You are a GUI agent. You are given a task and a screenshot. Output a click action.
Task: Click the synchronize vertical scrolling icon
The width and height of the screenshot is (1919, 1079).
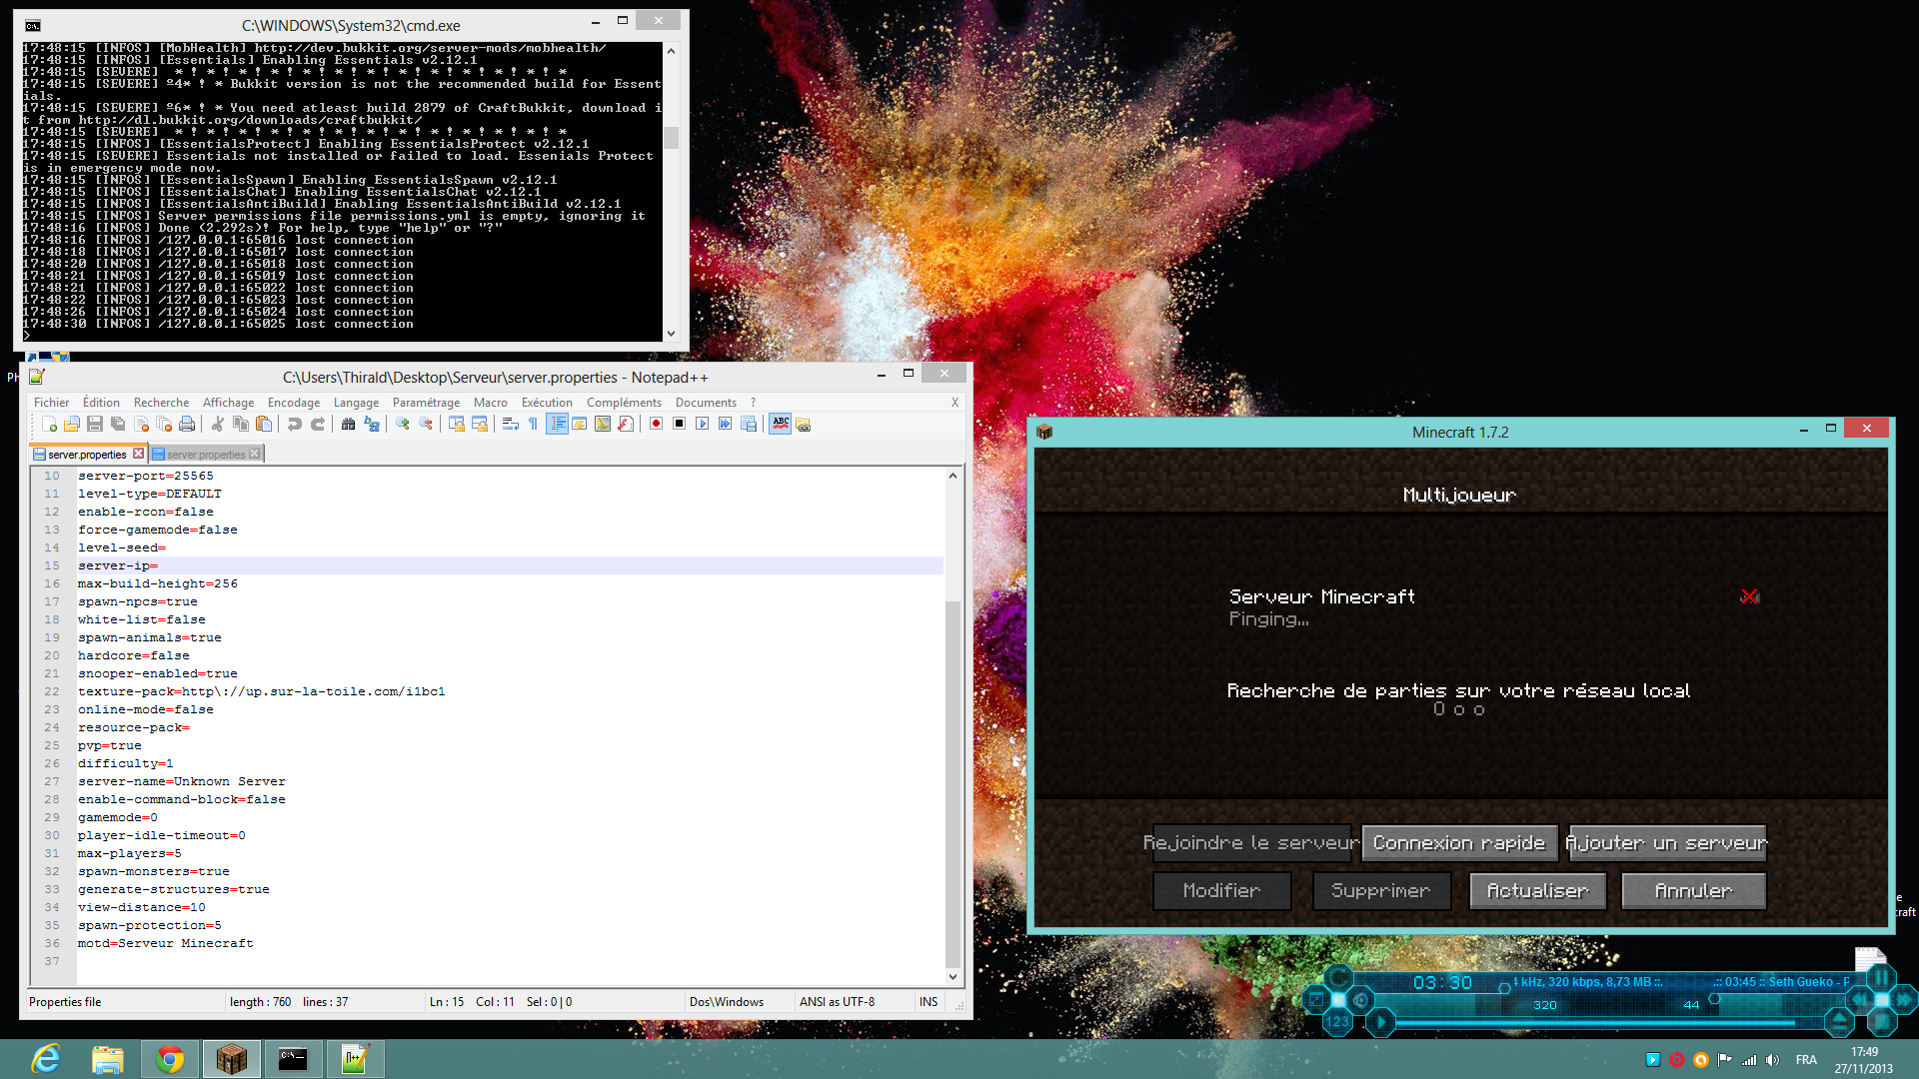(457, 424)
